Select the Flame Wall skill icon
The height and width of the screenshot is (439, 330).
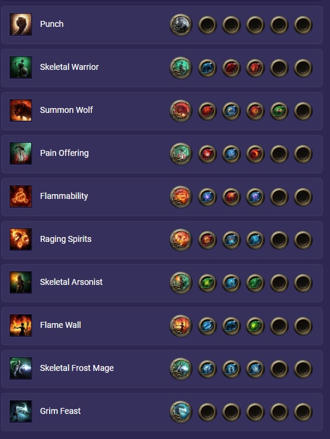[21, 325]
